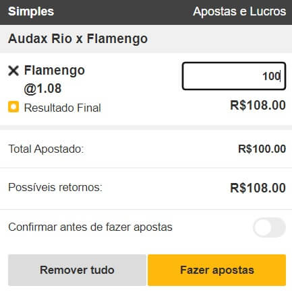Viewport: 292px width, 292px height.
Task: Click the R$100.00 total staked amount
Action: click(262, 149)
